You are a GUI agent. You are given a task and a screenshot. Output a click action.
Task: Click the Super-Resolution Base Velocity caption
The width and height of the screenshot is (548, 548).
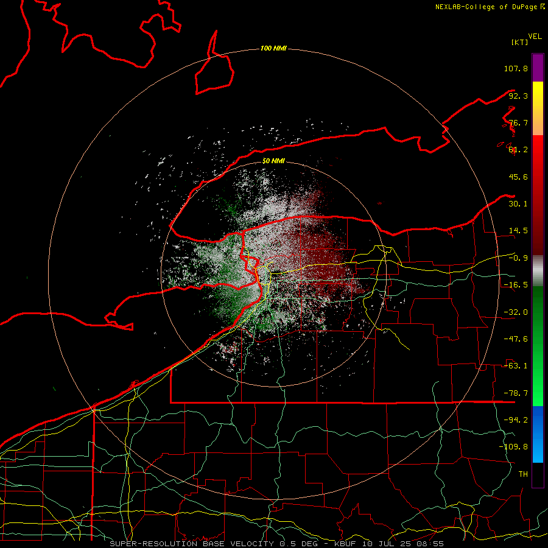[x=277, y=544]
